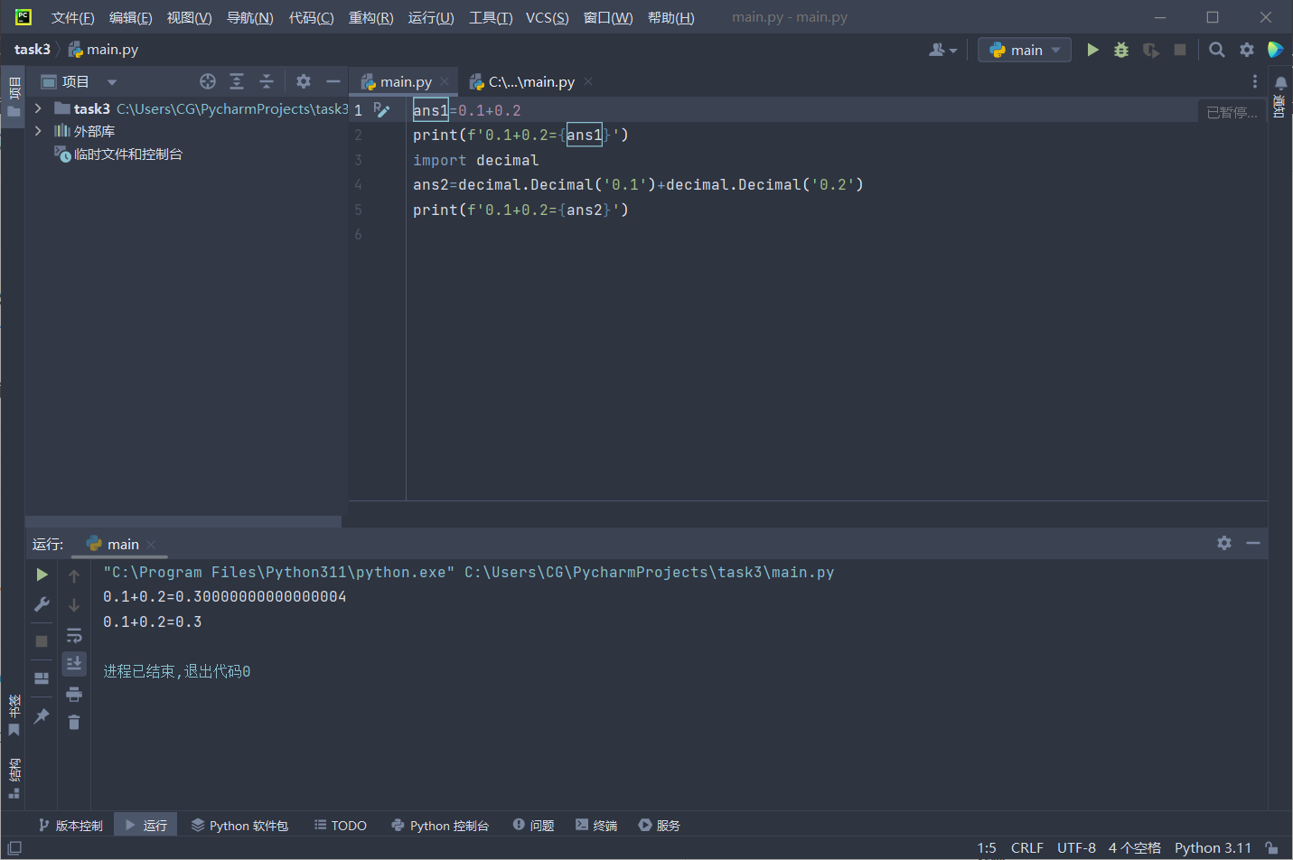Rerun main in the Run panel
This screenshot has width=1293, height=860.
tap(42, 575)
